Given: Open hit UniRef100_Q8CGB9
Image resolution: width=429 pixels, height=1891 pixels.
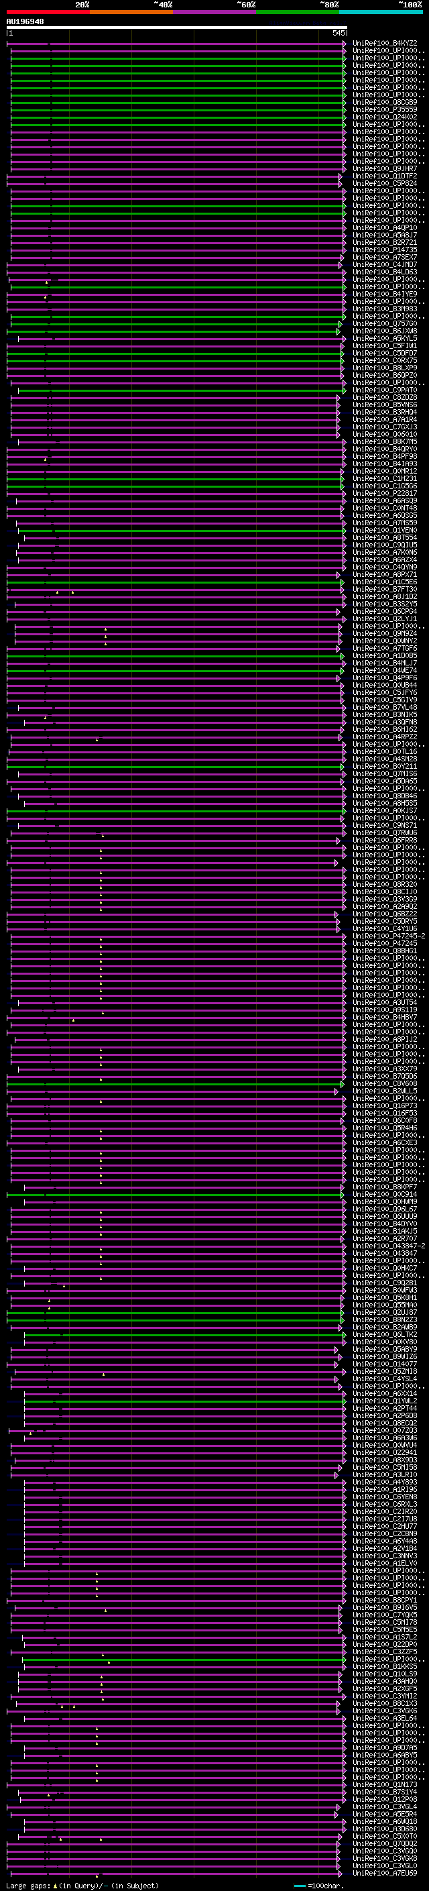Looking at the screenshot, I should [x=385, y=103].
